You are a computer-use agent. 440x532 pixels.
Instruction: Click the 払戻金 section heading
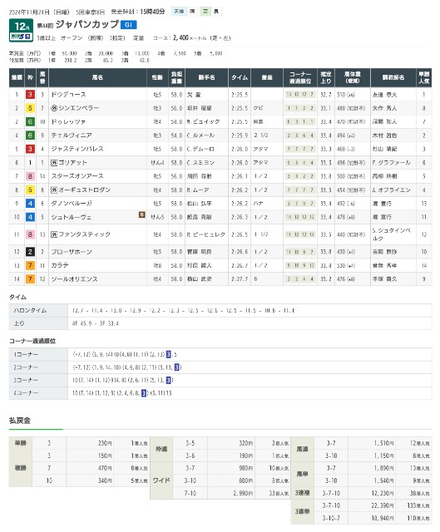click(20, 421)
